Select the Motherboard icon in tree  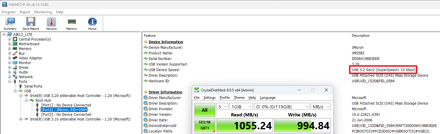pyautogui.click(x=15, y=44)
